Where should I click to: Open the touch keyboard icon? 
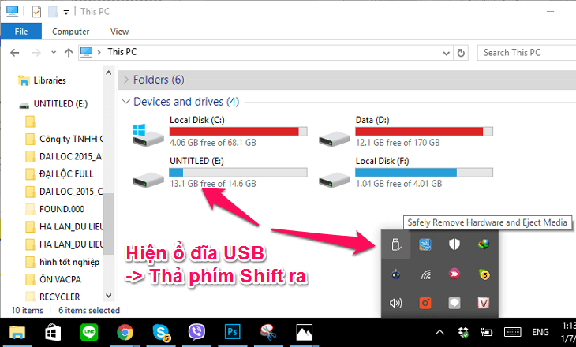pos(512,332)
